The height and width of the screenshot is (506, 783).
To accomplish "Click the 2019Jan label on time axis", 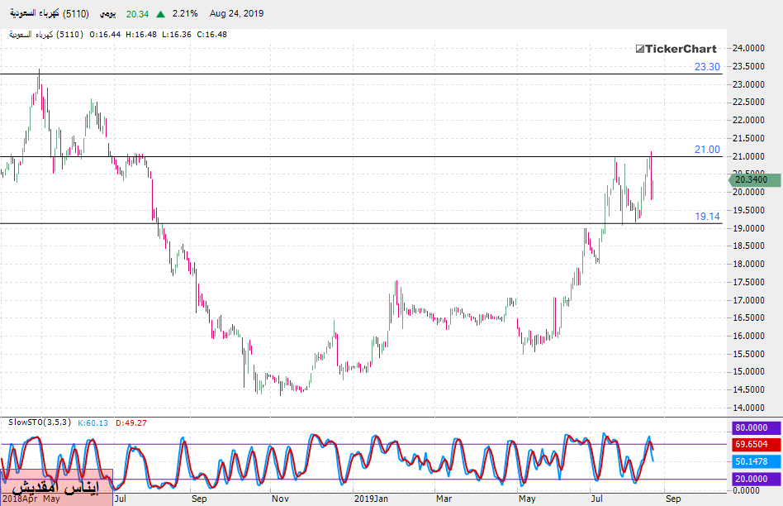I will [x=370, y=499].
